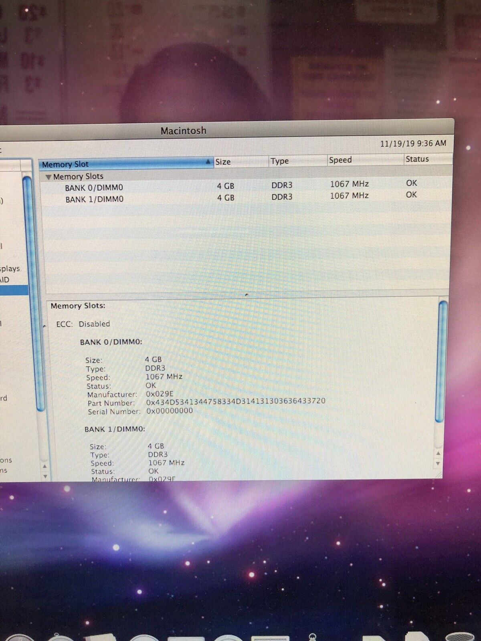Sort by the Type column header

[297, 161]
